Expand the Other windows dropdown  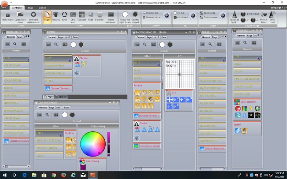pyautogui.click(x=111, y=17)
